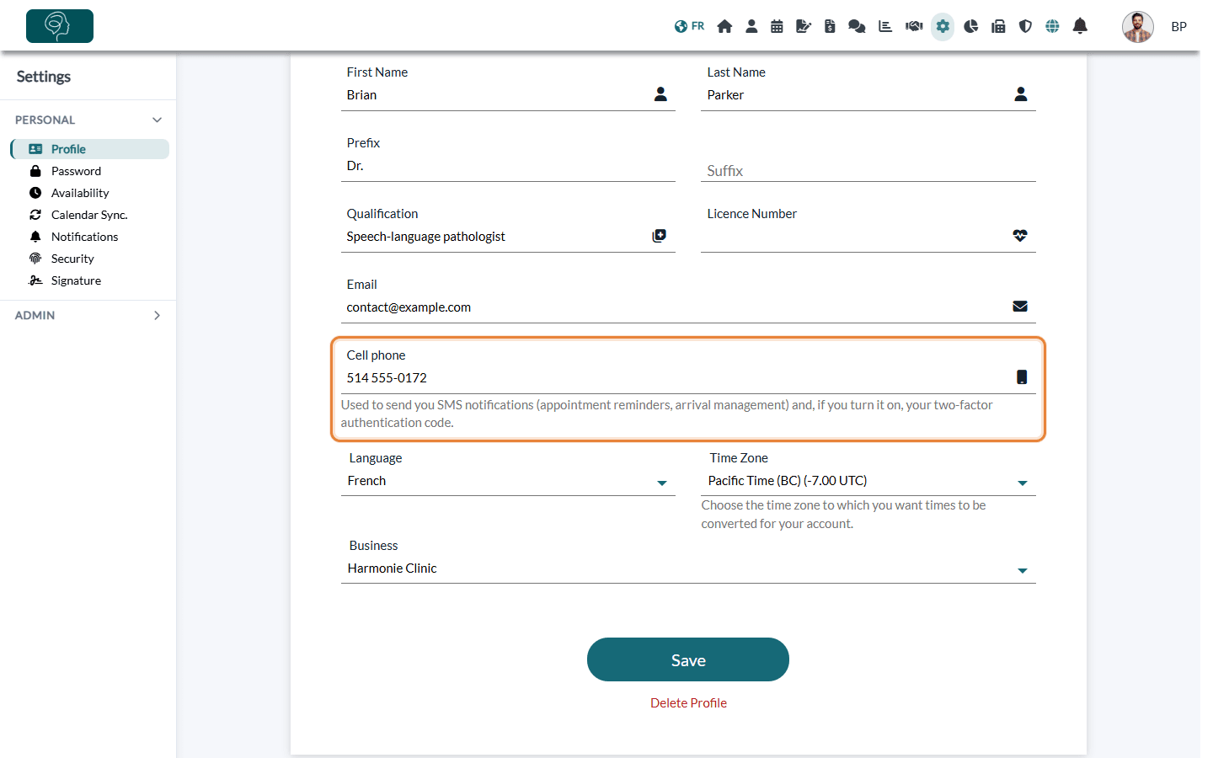1213x758 pixels.
Task: Click the mobile phone icon in Cell phone
Action: 1022,377
